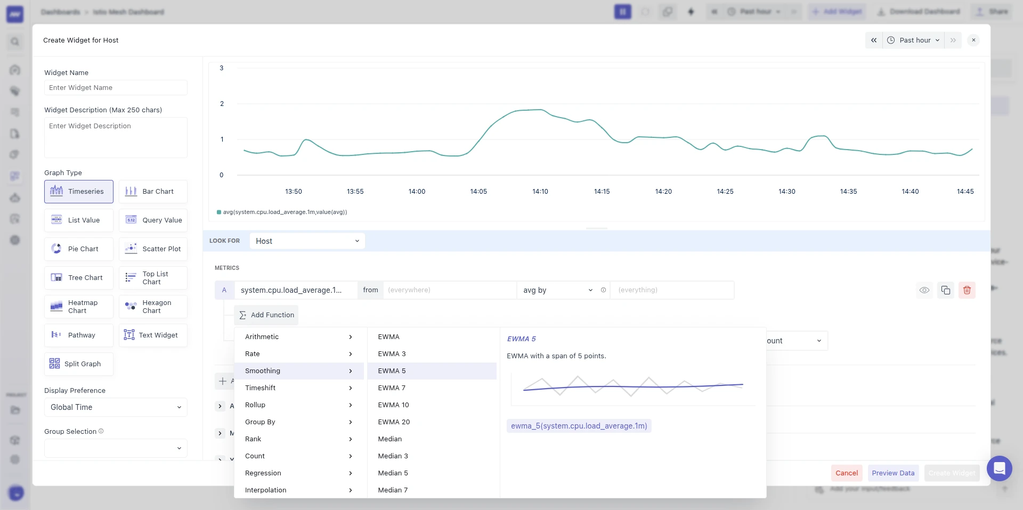Select the Bar Chart graph type

[x=153, y=192]
